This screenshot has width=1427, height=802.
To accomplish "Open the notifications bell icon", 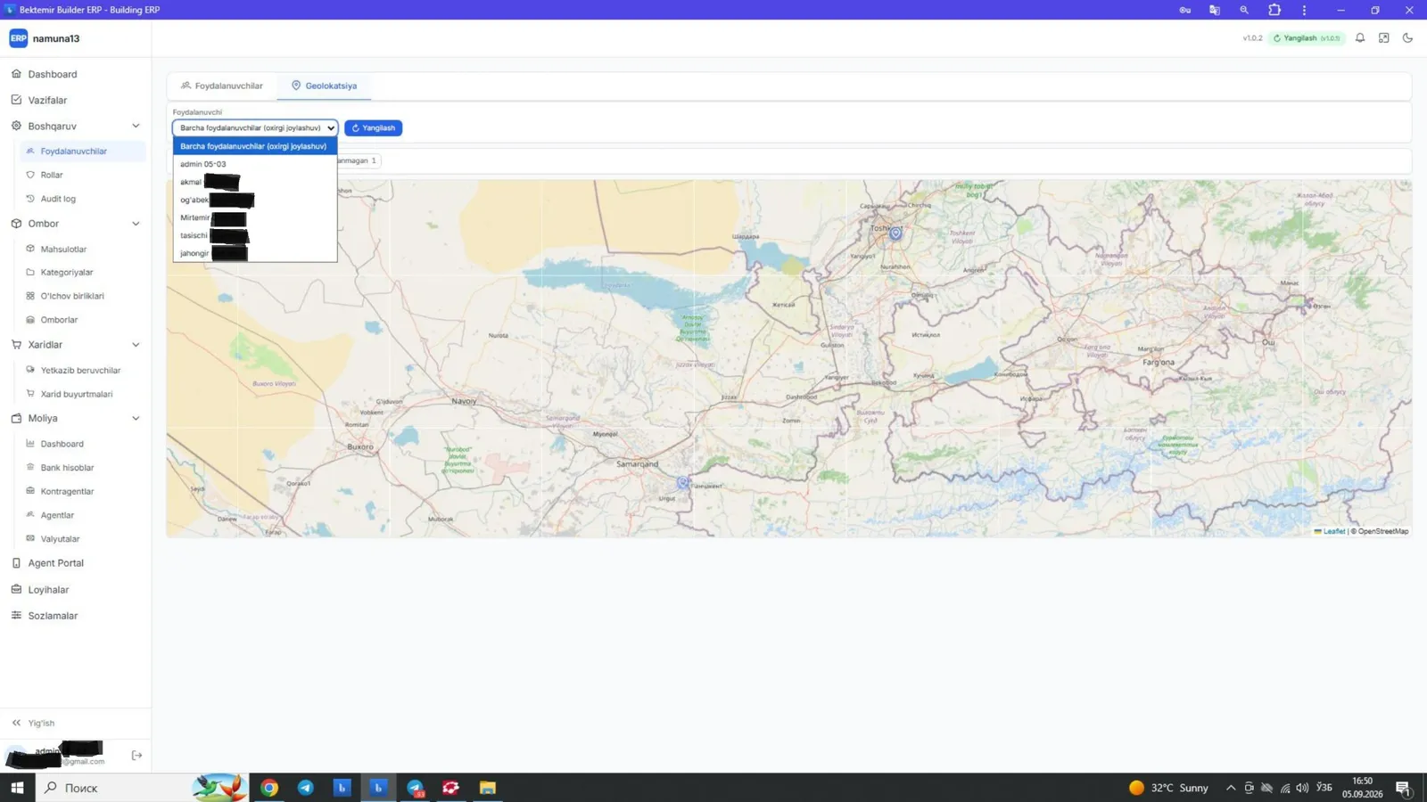I will [1360, 38].
